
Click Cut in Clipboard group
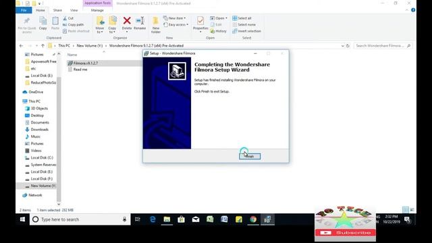(68, 18)
